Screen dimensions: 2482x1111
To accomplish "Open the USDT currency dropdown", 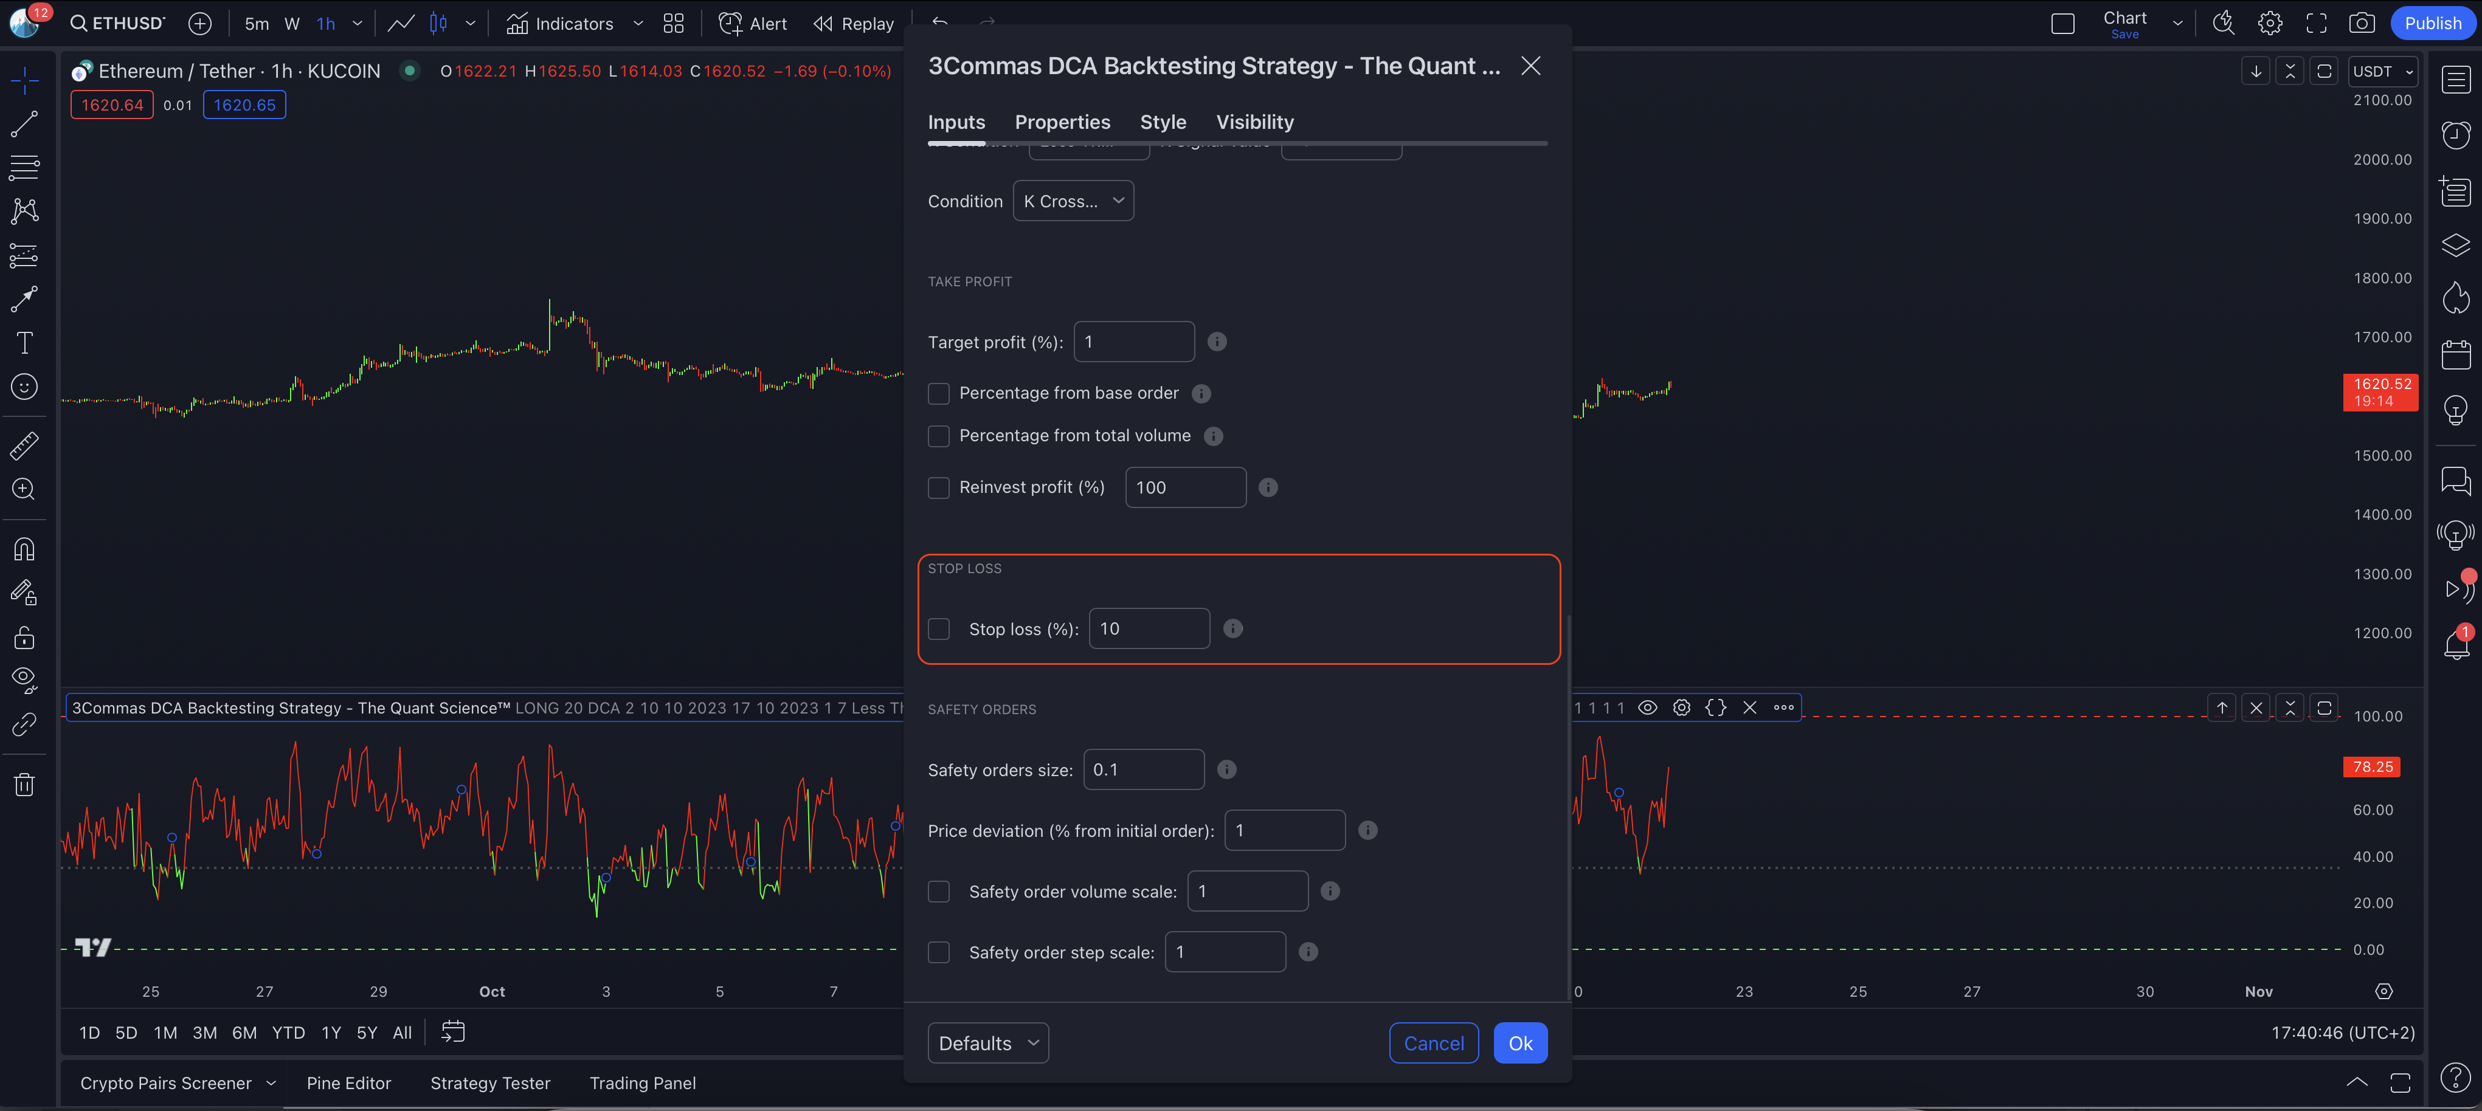I will [x=2382, y=71].
